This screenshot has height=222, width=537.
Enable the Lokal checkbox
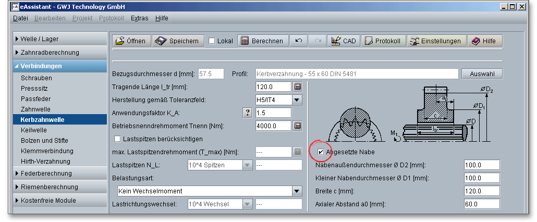pos(212,41)
